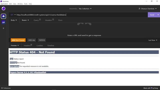The height and width of the screenshot is (90, 160).
Task: Click the Insomnia title bar app icon
Action: click(x=1, y=1)
